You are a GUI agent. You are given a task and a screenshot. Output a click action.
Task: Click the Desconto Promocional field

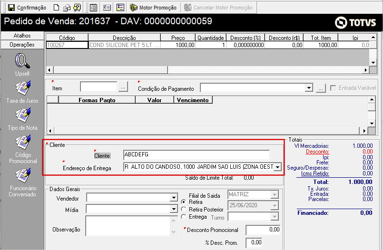pyautogui.click(x=263, y=230)
